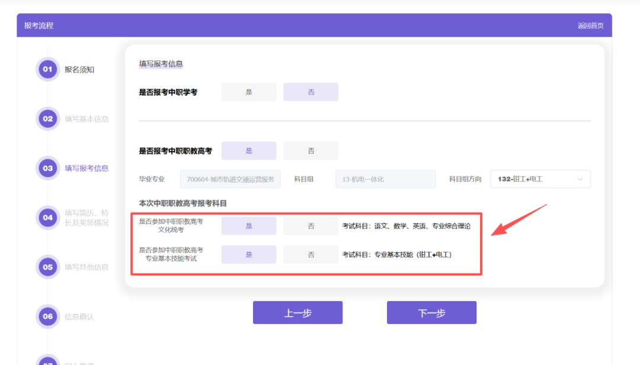The image size is (640, 365).
Task: Open step 报名须知 in sidebar
Action: [79, 69]
